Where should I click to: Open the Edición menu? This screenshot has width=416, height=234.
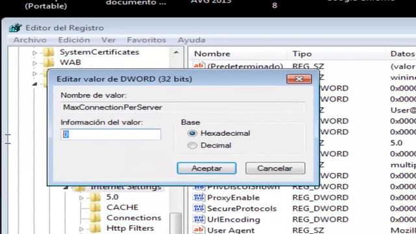click(74, 40)
